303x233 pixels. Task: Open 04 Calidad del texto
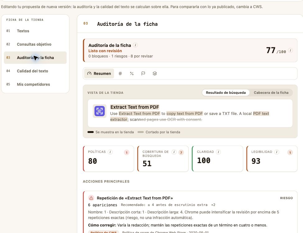pyautogui.click(x=35, y=71)
